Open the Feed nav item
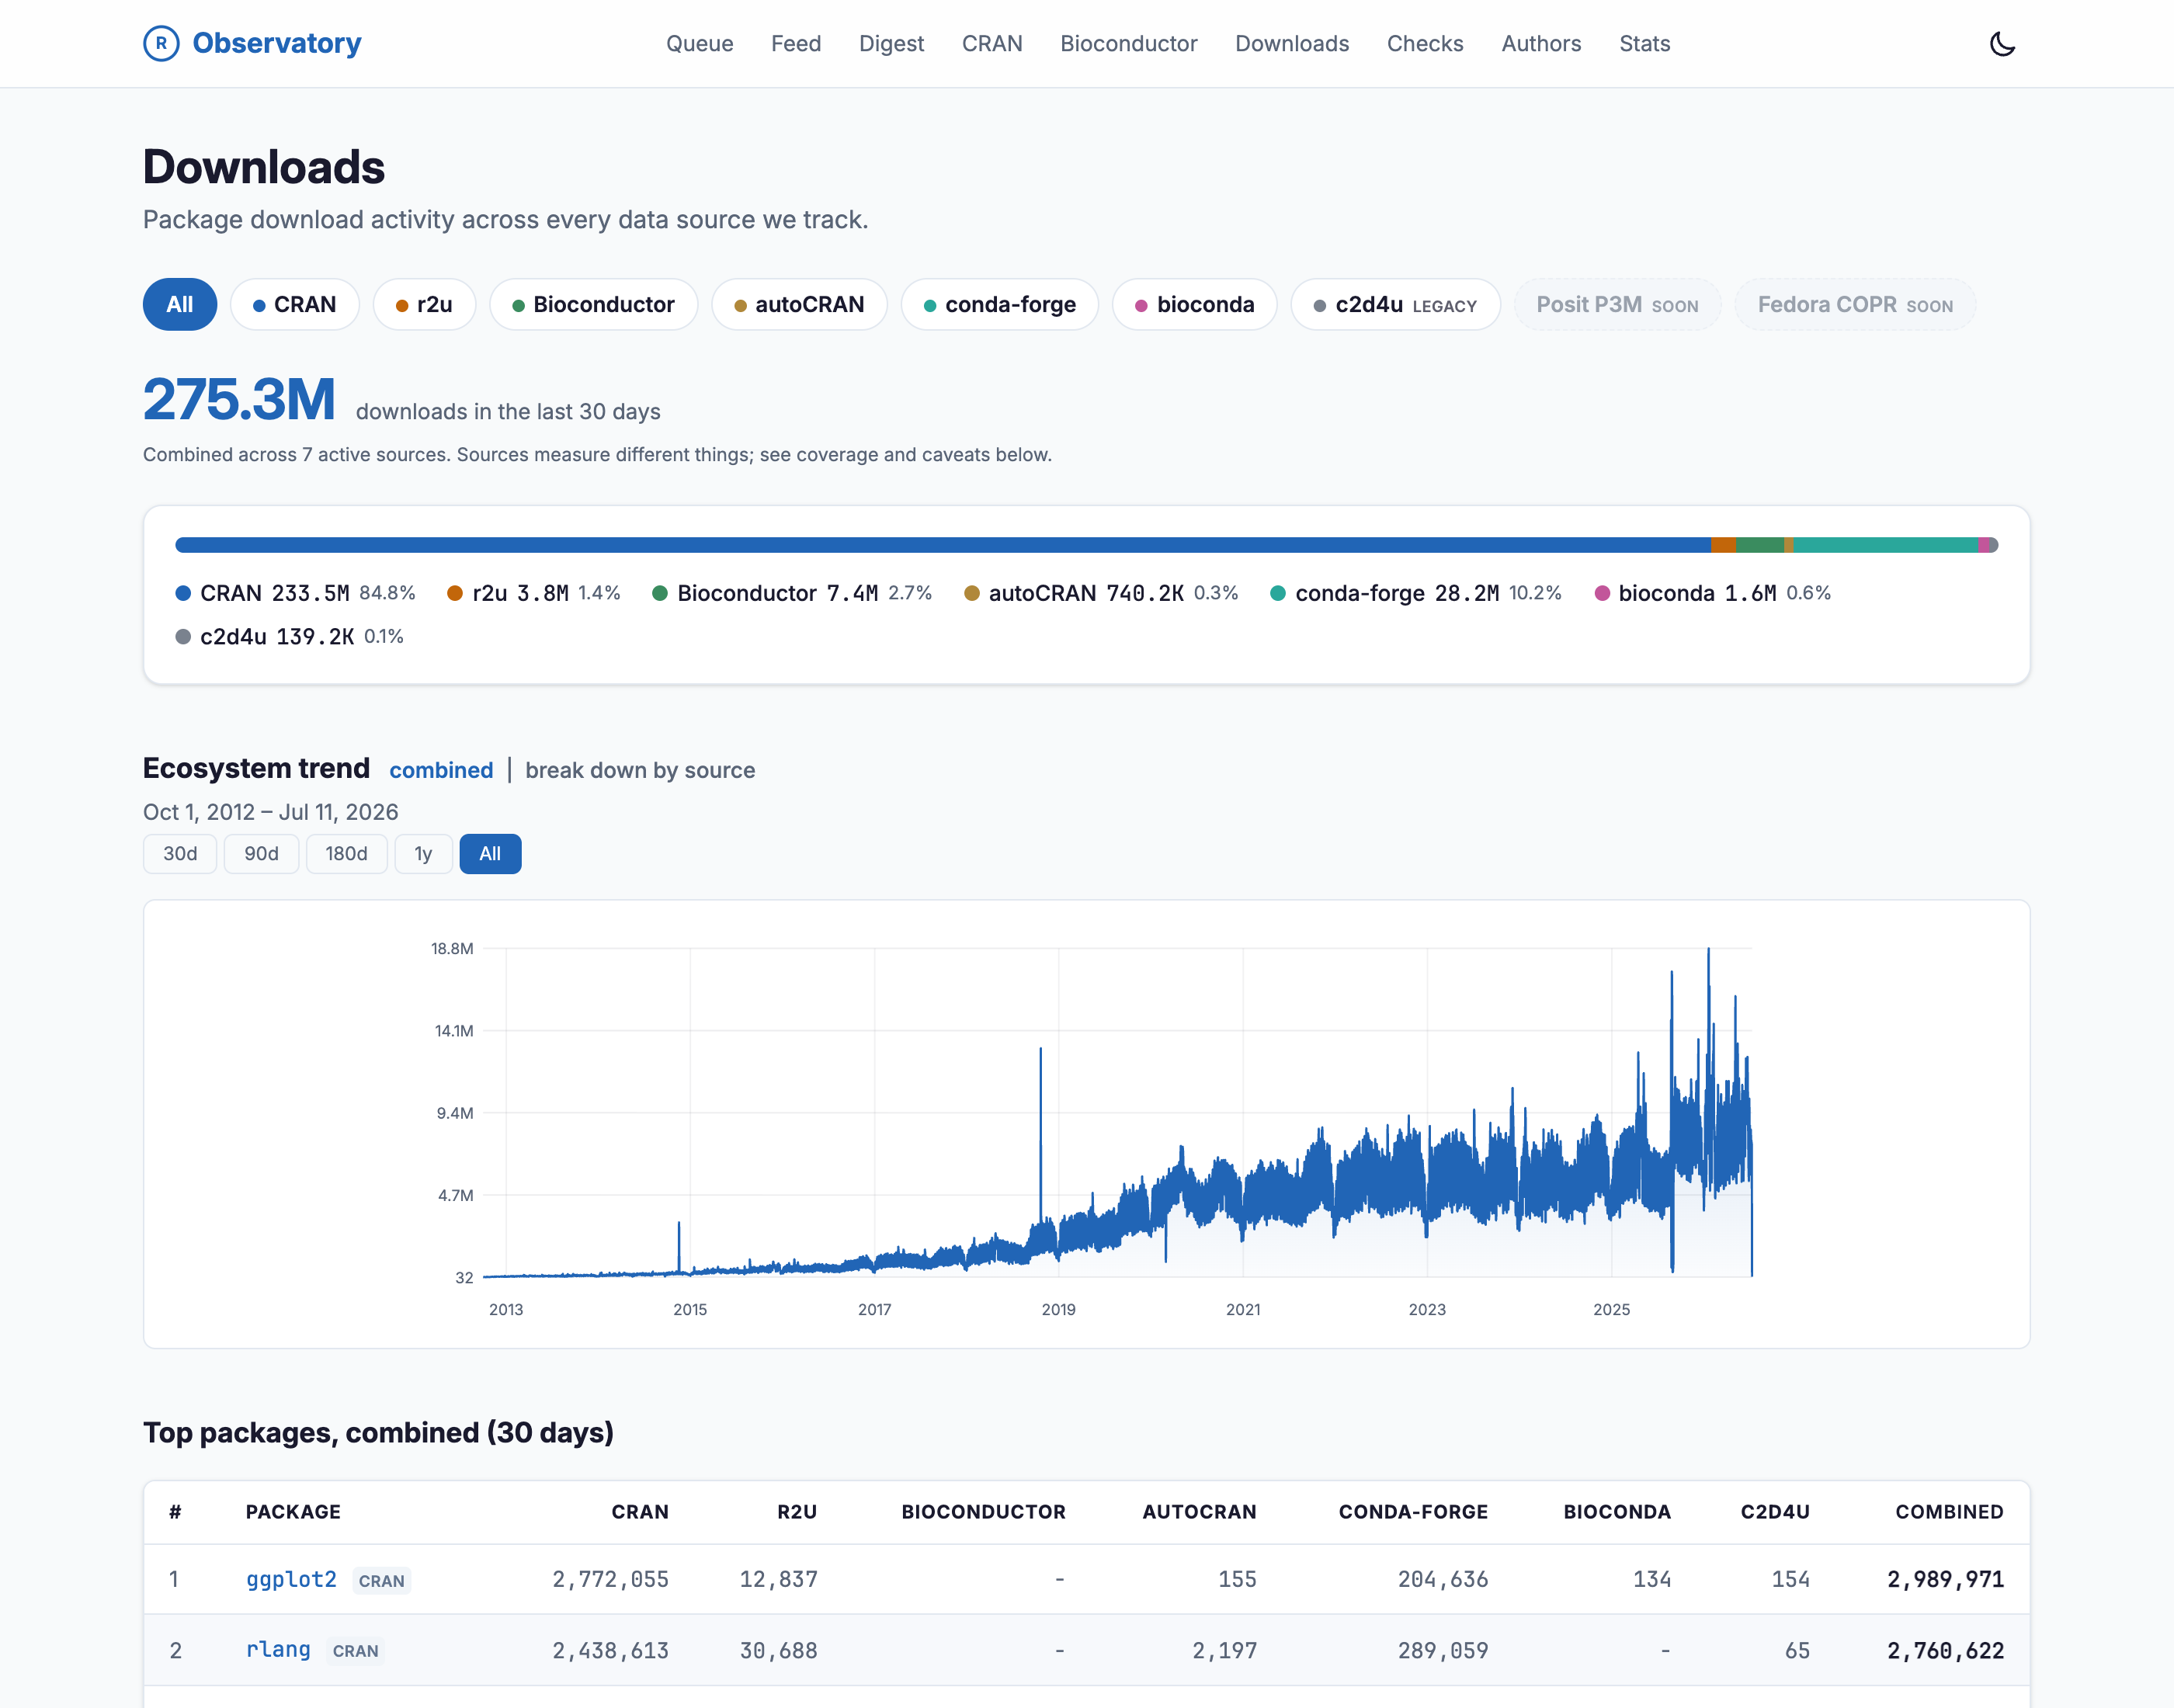 tap(796, 44)
